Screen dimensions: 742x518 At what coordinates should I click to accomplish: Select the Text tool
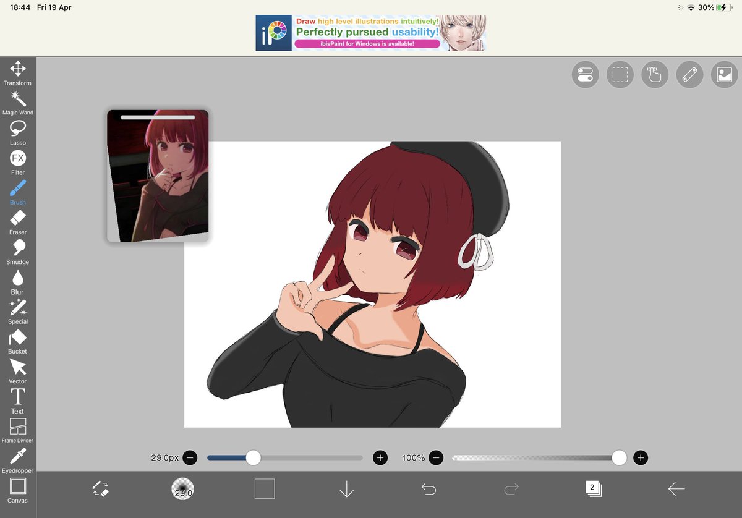[x=17, y=401]
